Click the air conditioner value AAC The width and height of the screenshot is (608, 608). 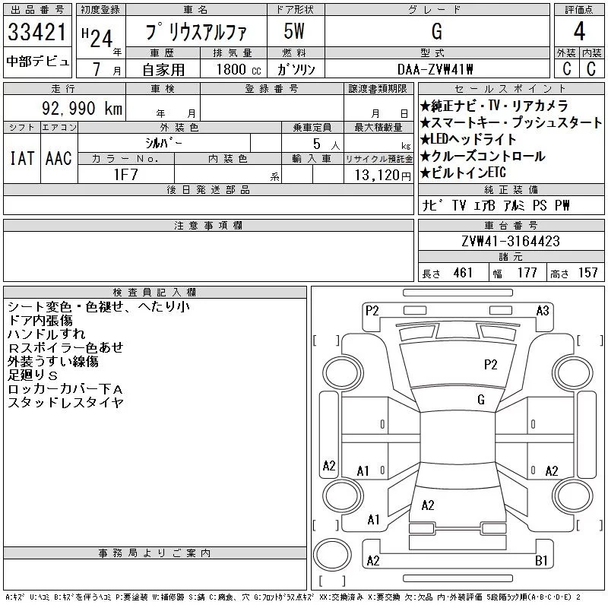[59, 158]
